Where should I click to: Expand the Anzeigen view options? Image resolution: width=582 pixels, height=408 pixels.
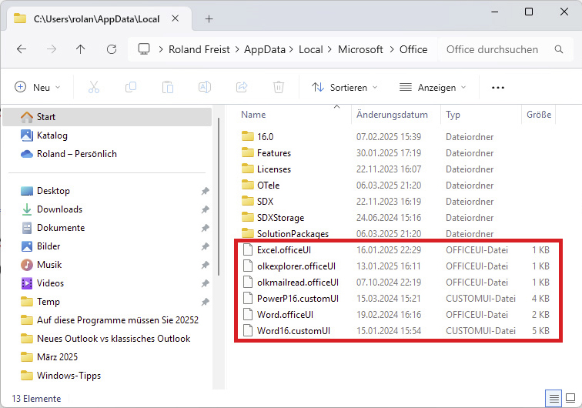click(433, 88)
